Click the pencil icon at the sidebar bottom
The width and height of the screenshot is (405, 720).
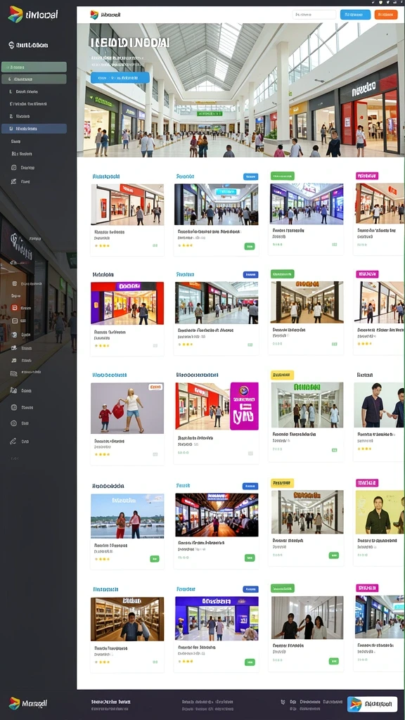(x=13, y=442)
